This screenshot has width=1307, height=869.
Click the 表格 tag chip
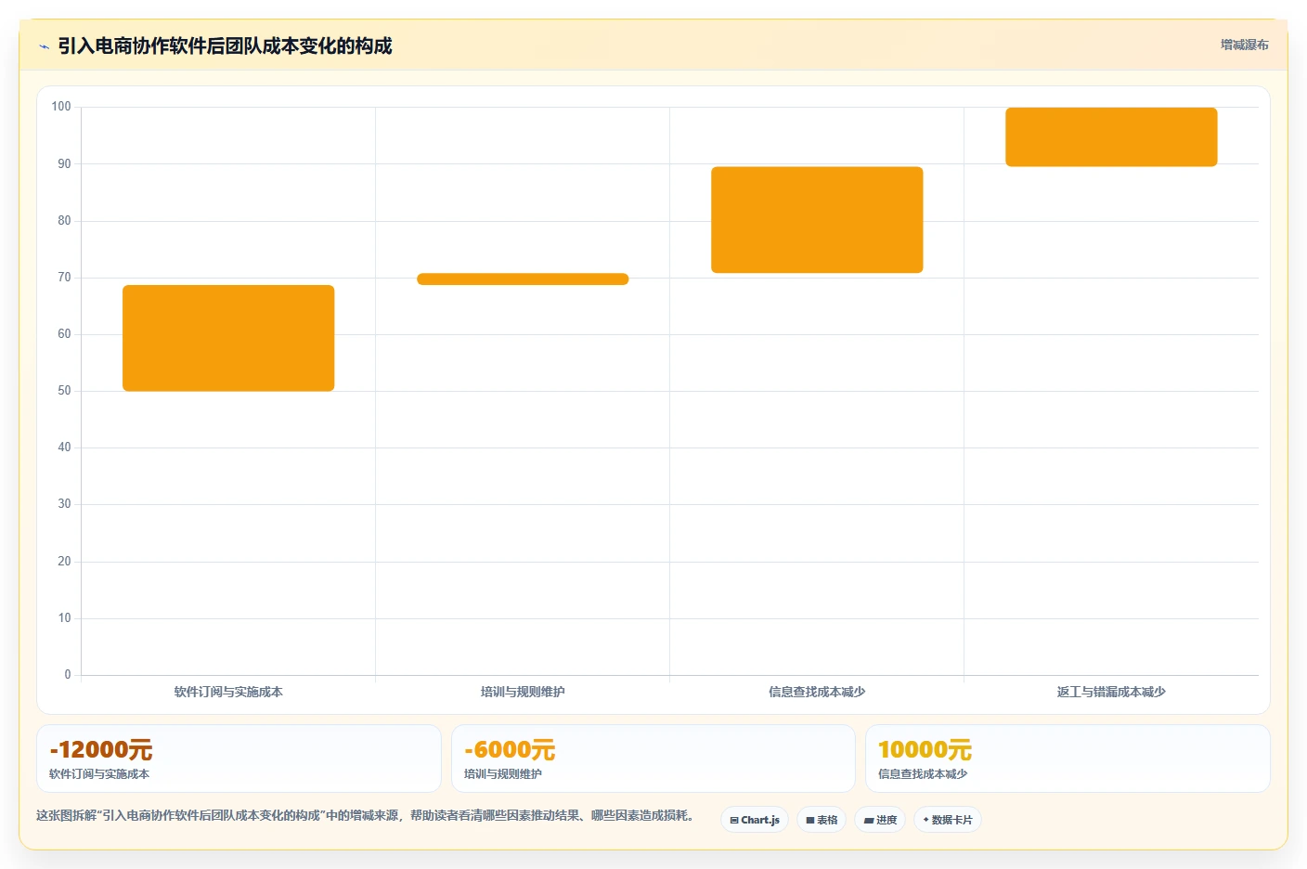pos(822,820)
